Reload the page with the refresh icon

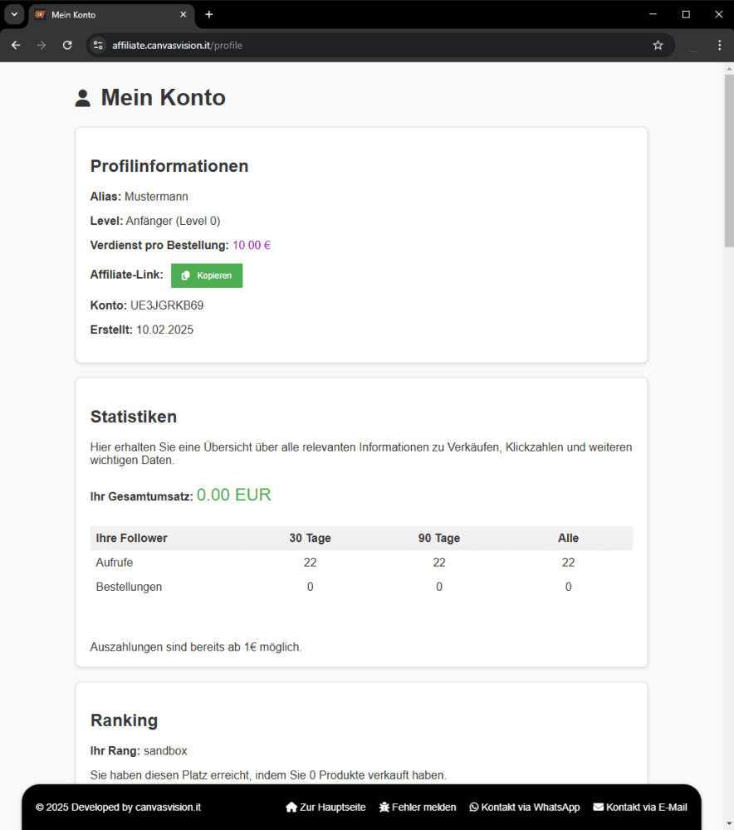pyautogui.click(x=67, y=45)
